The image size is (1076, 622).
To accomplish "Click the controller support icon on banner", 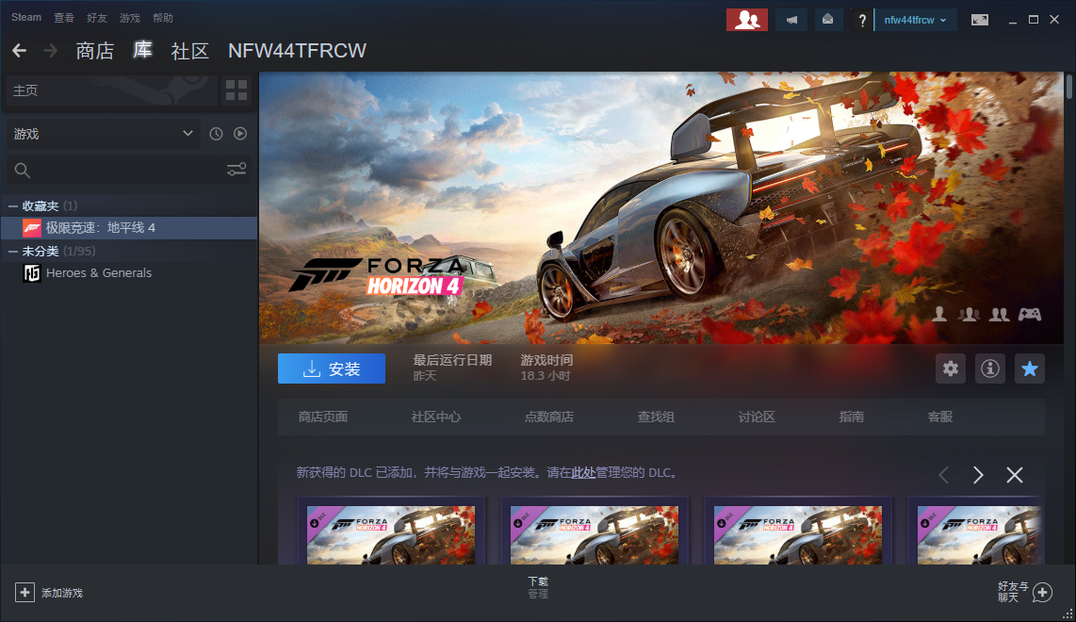I will [x=1032, y=315].
